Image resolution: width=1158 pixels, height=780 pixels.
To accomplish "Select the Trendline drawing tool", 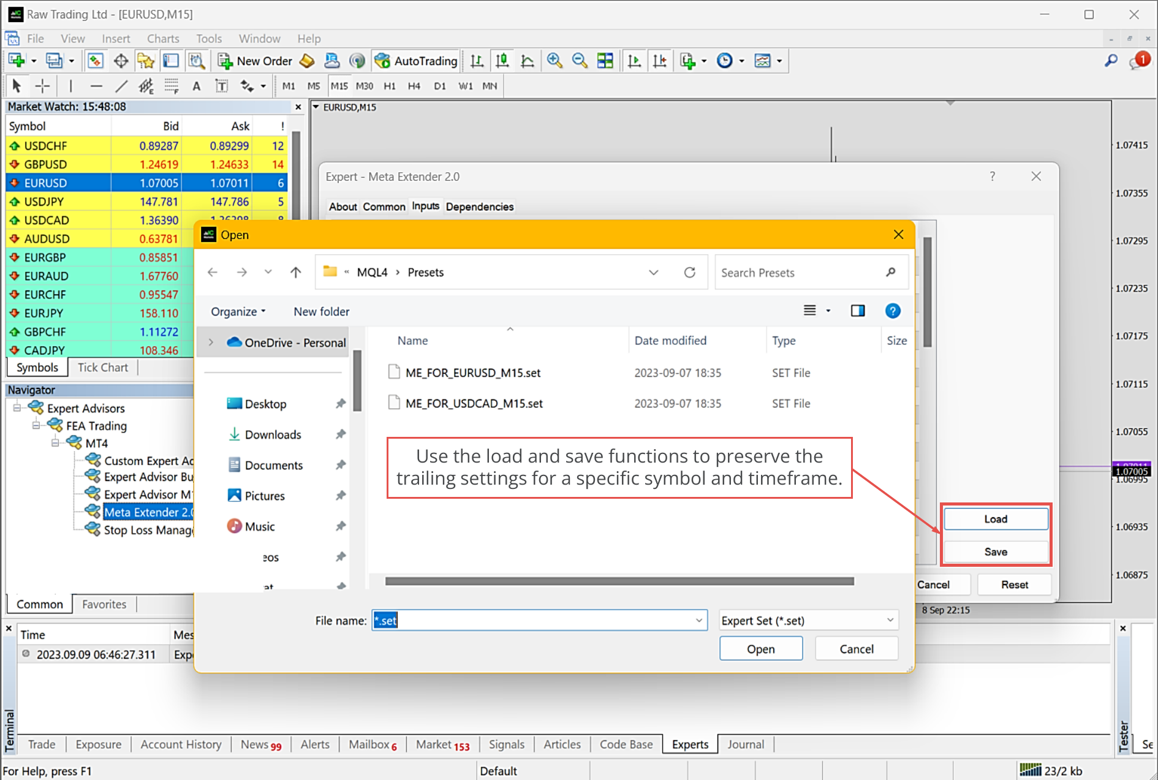I will pyautogui.click(x=121, y=86).
